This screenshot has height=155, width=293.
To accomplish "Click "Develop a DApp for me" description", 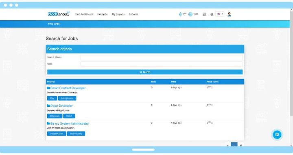I will 58,110.
